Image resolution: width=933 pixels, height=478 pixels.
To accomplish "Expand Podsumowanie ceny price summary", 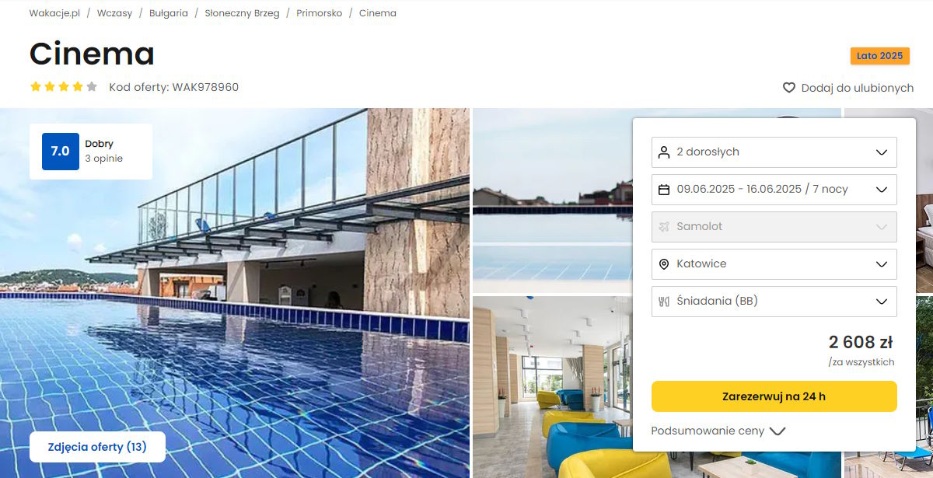I will 718,431.
